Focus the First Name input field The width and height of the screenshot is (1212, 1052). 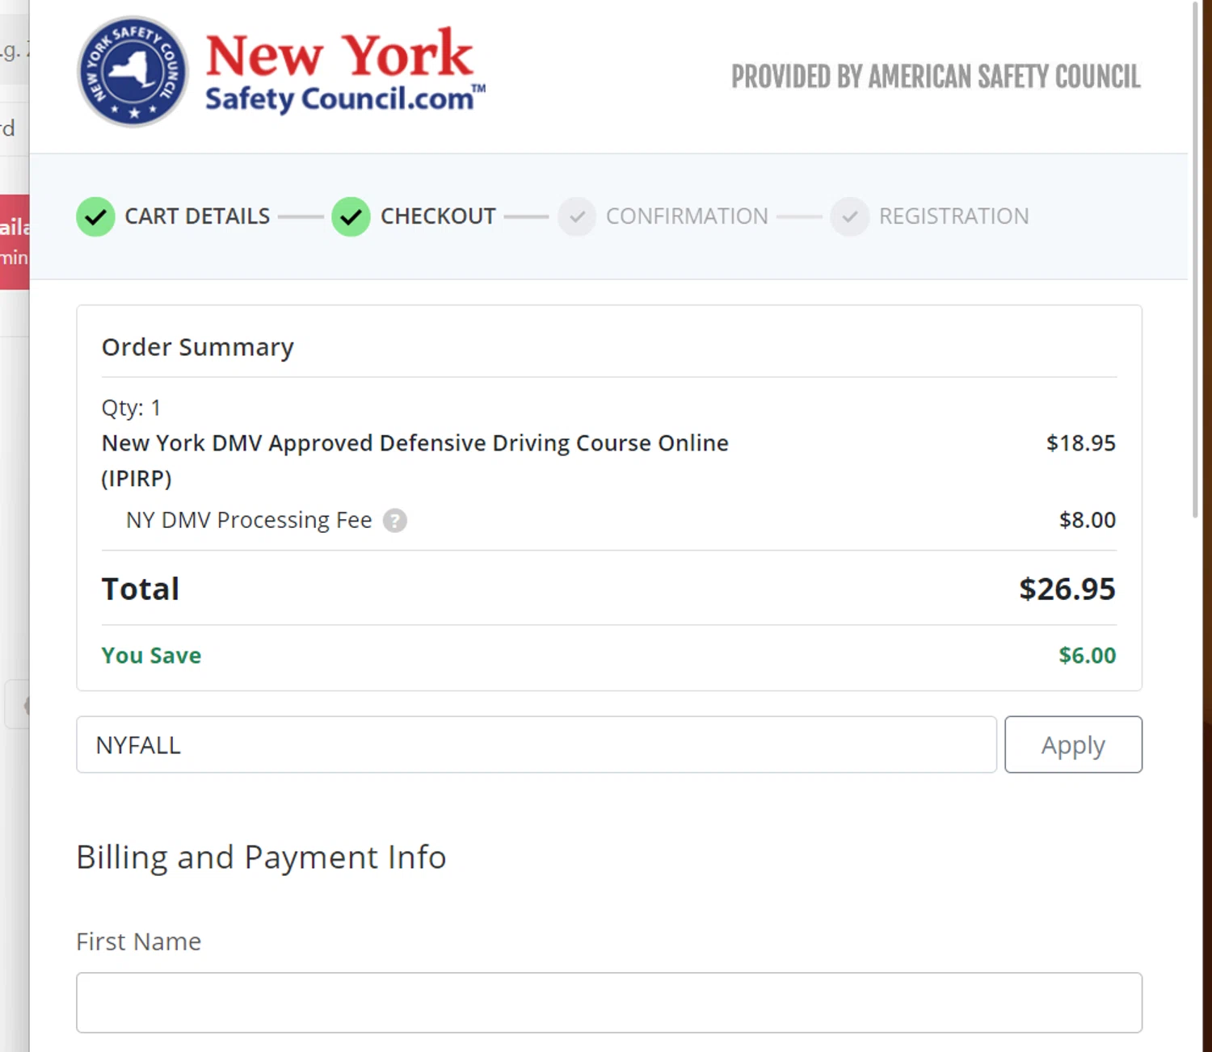pyautogui.click(x=608, y=1002)
